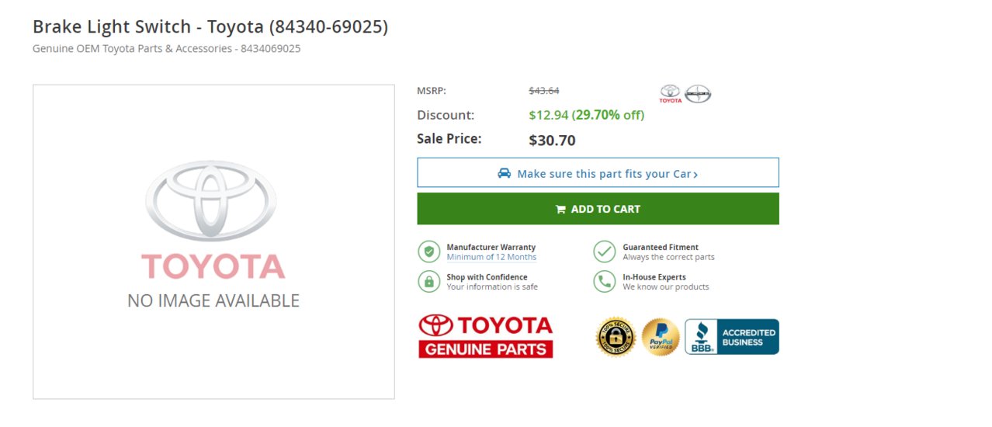Viewport: 992px width, 427px height.
Task: Click the shopping cart icon in Add to Cart
Action: pyautogui.click(x=560, y=210)
